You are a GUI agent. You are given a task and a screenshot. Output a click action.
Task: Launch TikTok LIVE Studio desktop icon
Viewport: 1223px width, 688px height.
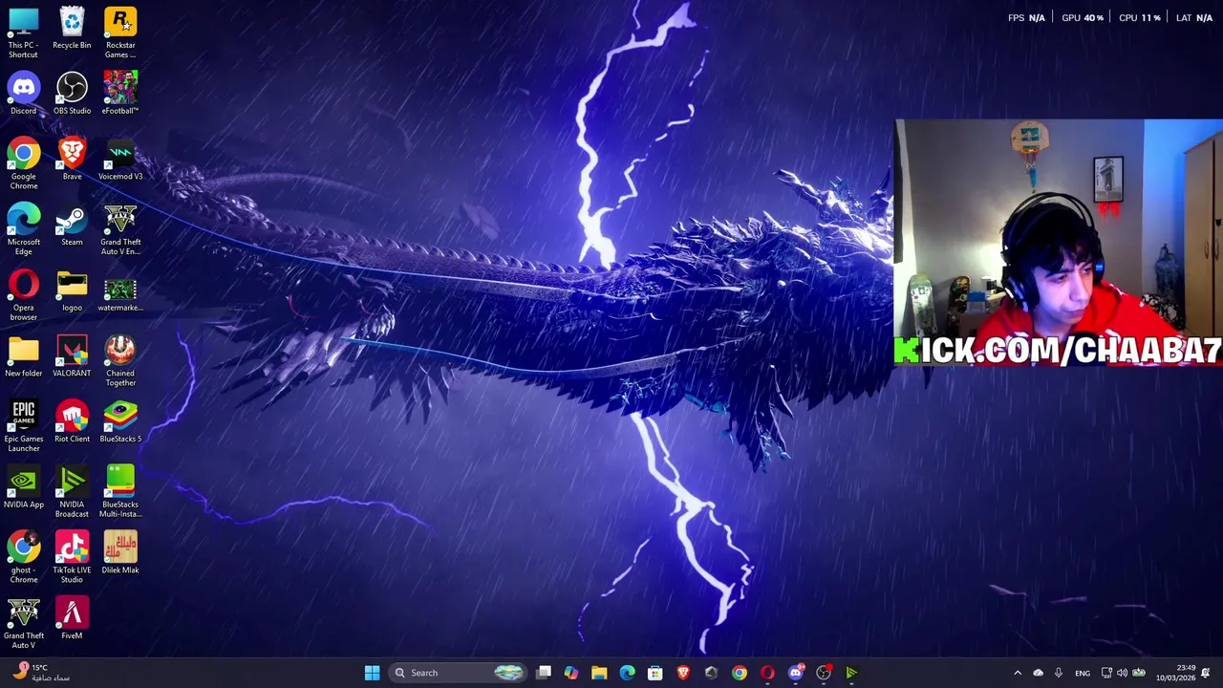[72, 559]
